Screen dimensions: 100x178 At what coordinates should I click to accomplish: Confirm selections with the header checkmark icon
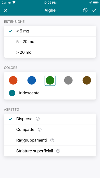(x=94, y=10)
